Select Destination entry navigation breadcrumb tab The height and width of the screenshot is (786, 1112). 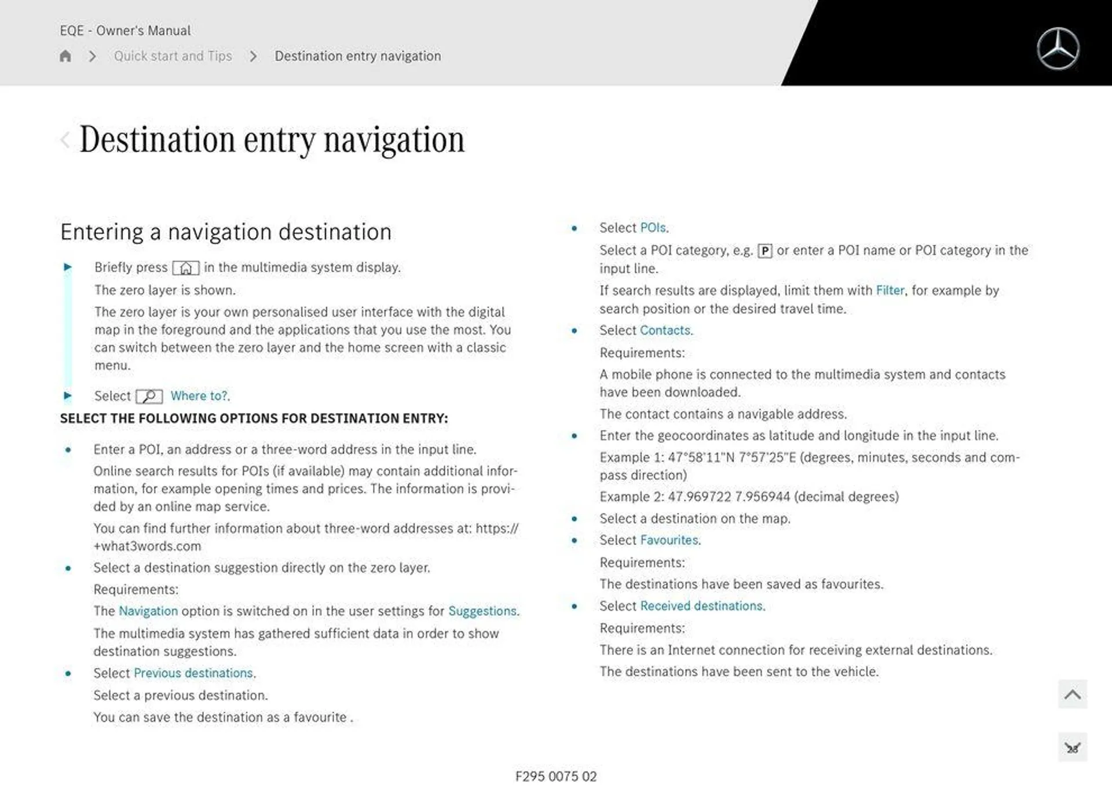pyautogui.click(x=357, y=56)
